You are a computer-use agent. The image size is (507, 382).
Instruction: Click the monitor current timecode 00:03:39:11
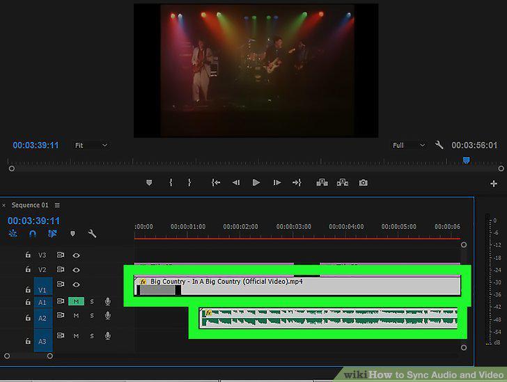pyautogui.click(x=36, y=145)
